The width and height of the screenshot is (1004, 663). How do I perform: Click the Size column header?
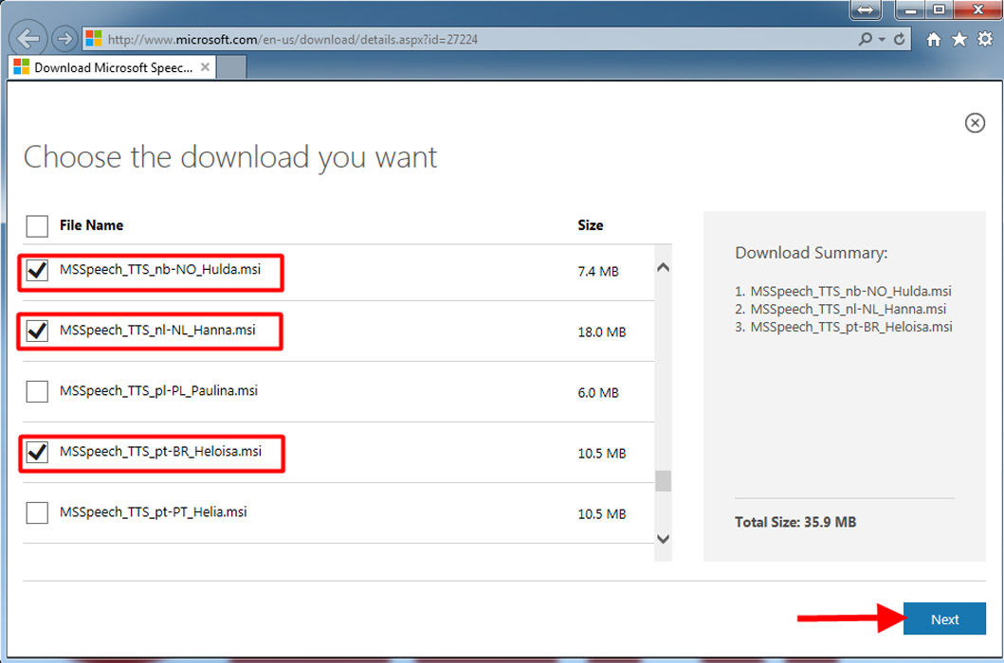click(591, 225)
